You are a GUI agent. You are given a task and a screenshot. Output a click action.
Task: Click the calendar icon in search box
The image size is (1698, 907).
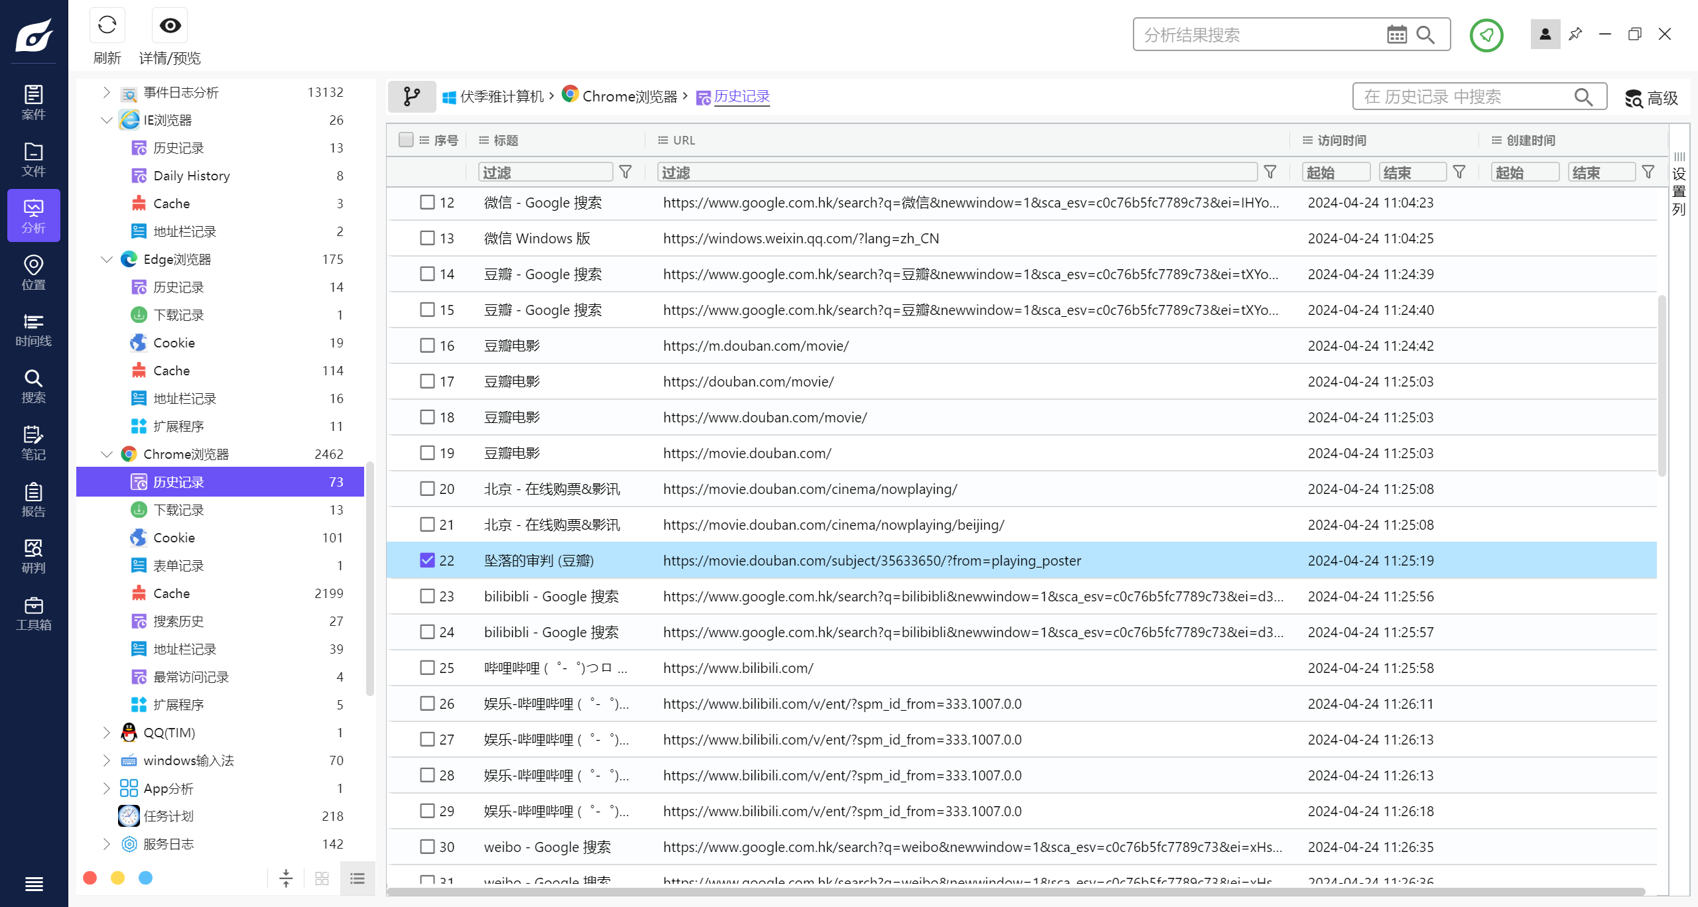pos(1396,34)
